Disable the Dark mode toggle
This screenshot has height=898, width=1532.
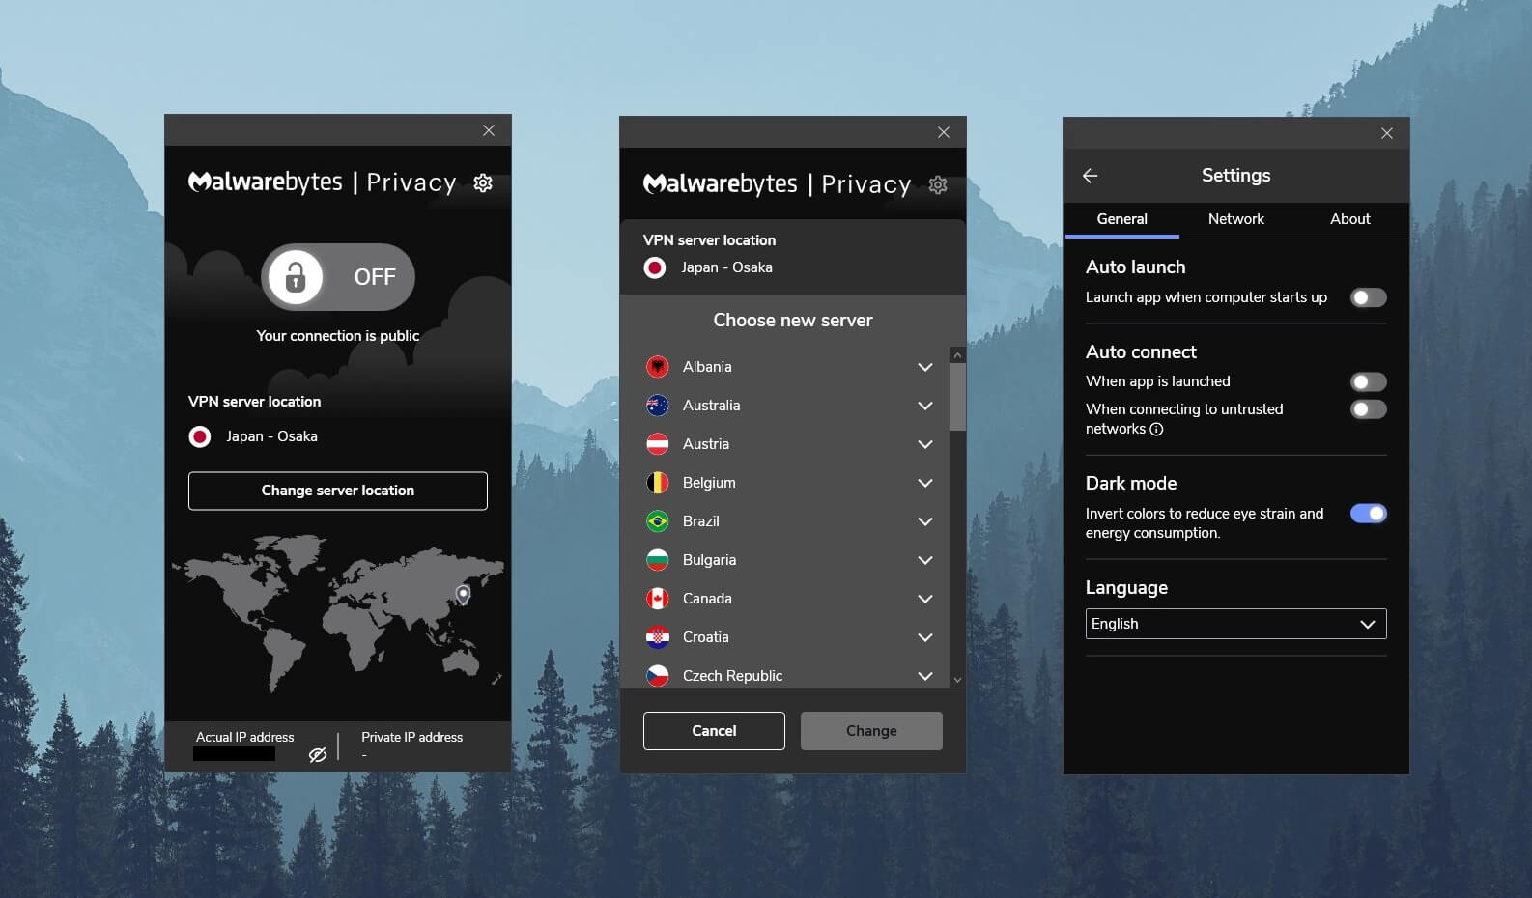click(x=1368, y=514)
